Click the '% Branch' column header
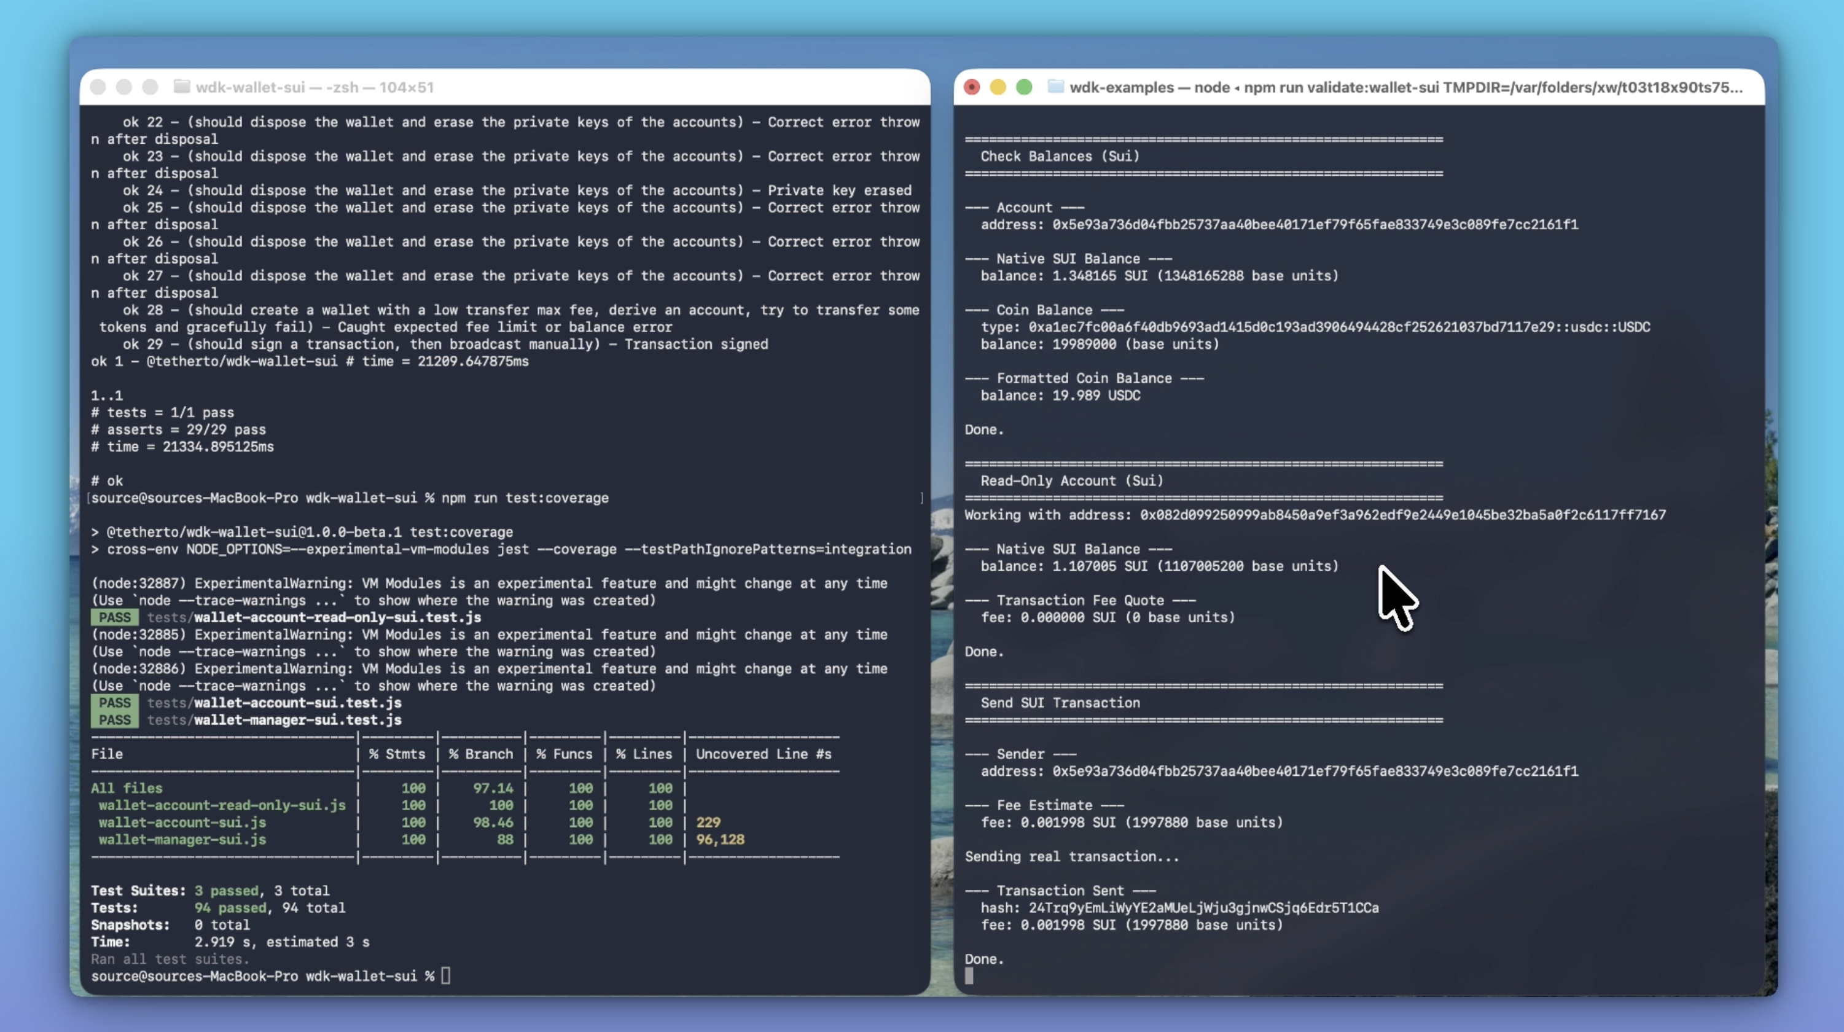 [x=480, y=754]
